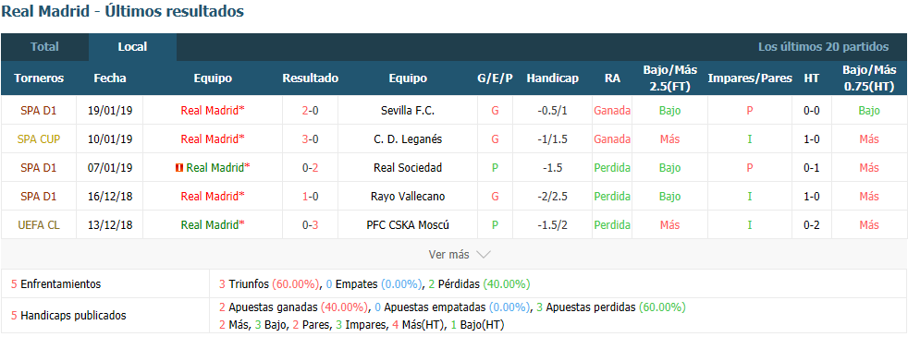Click the red card icon beside Real Madrid
Viewport: 908px width, 337px height.
(179, 168)
